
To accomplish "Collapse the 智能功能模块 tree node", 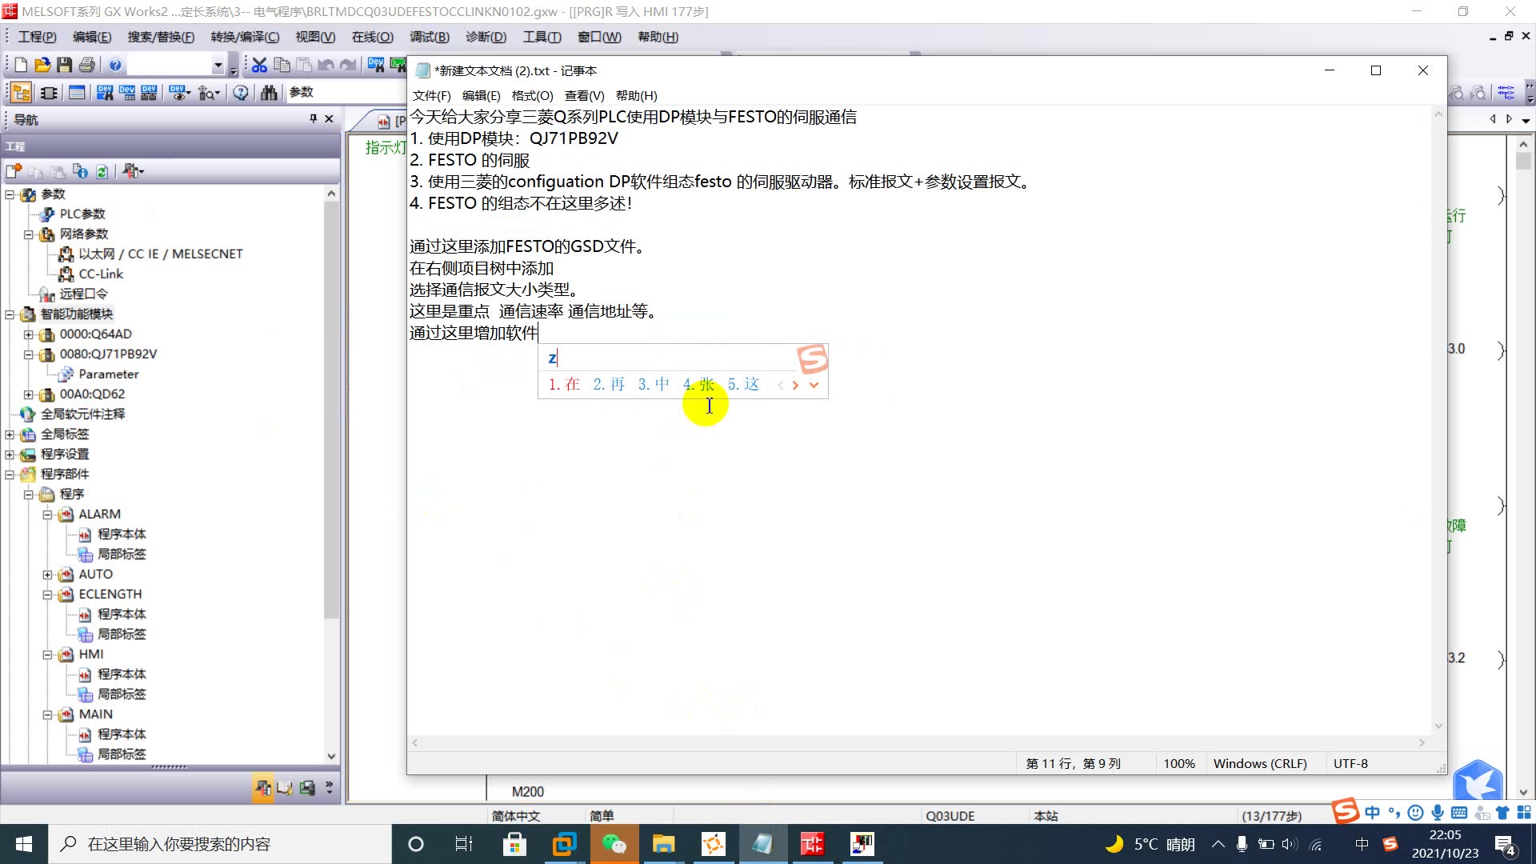I will tap(8, 314).
